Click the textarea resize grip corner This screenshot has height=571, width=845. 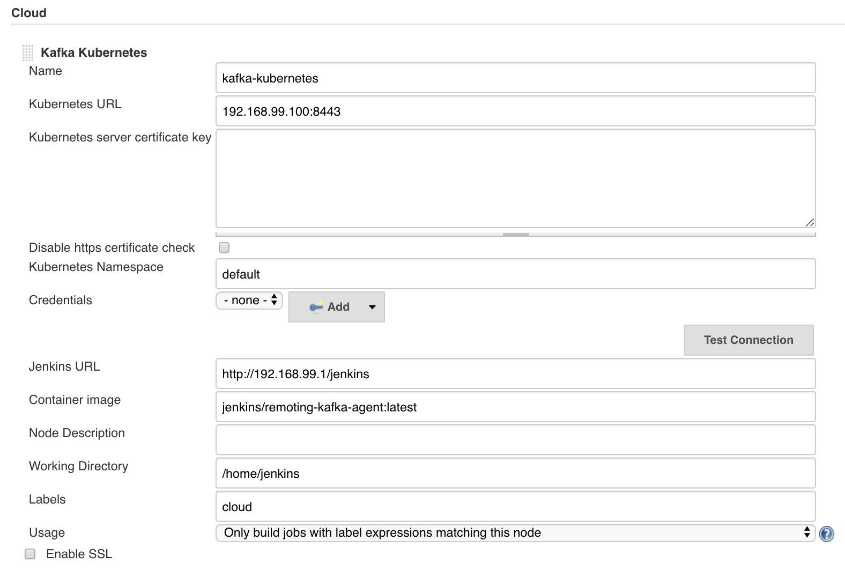click(810, 222)
